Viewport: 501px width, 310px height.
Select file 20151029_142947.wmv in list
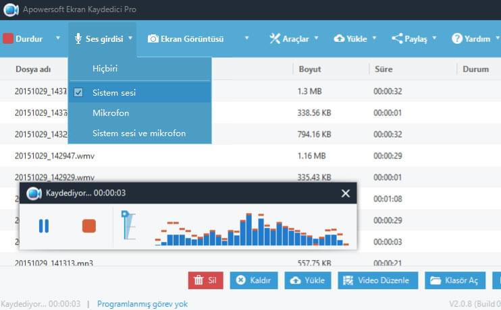(x=54, y=156)
